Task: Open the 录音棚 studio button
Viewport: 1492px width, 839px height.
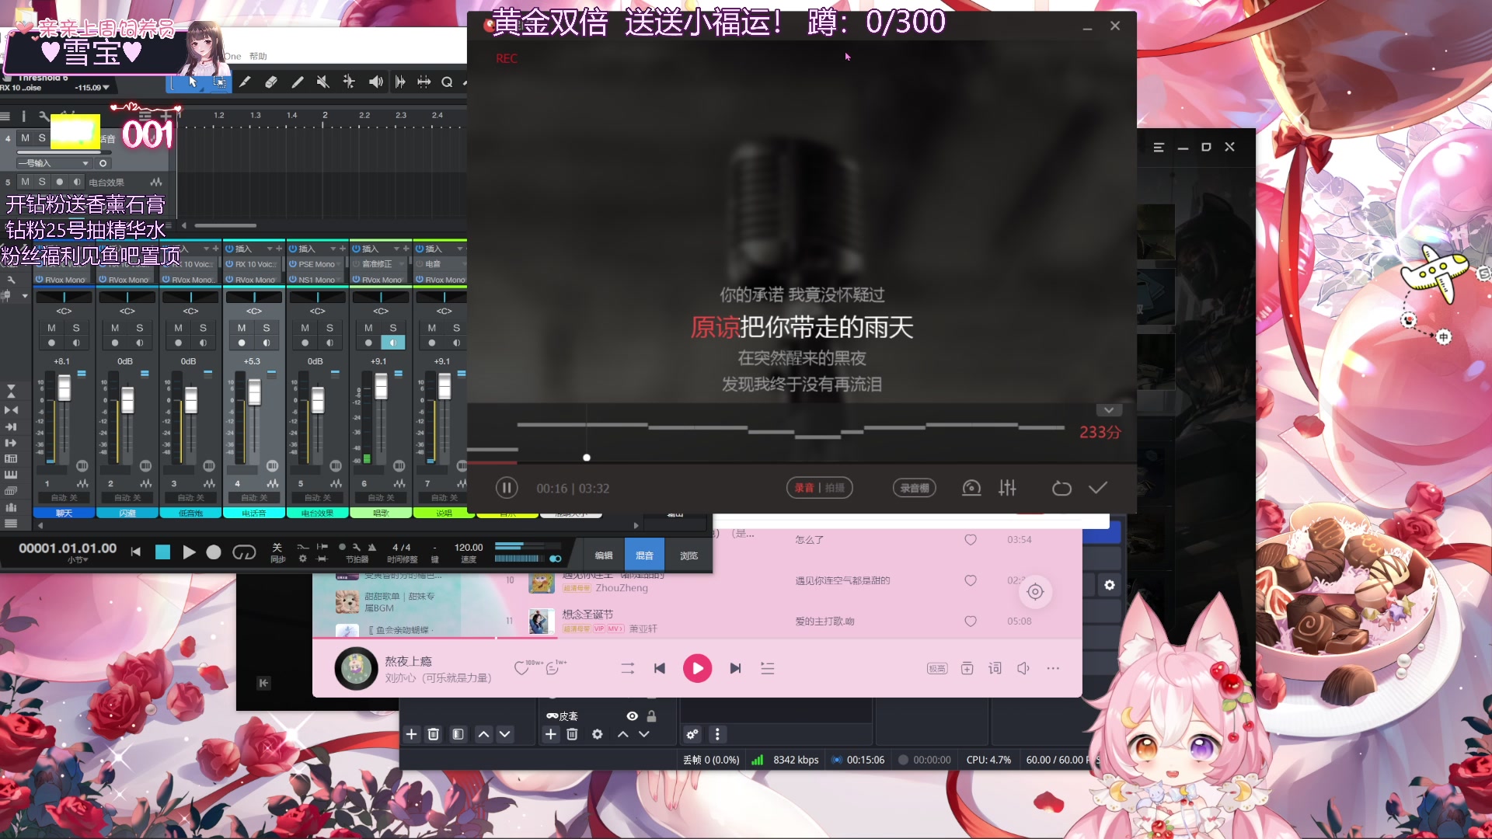Action: point(915,488)
